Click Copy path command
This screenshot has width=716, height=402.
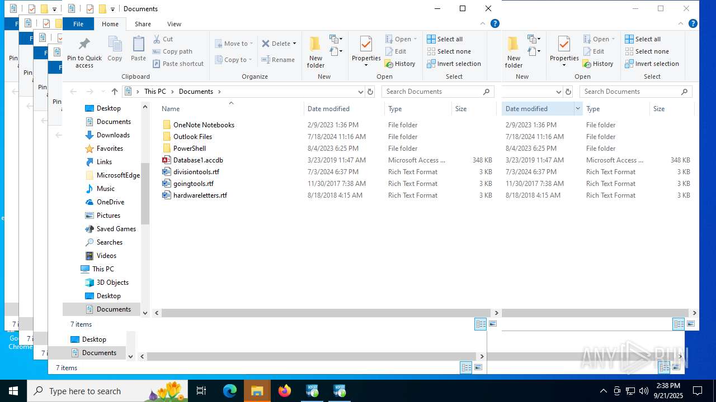pos(172,51)
